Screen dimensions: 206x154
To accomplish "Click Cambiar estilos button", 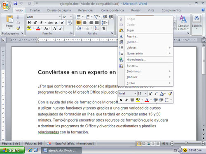I will [x=183, y=23].
